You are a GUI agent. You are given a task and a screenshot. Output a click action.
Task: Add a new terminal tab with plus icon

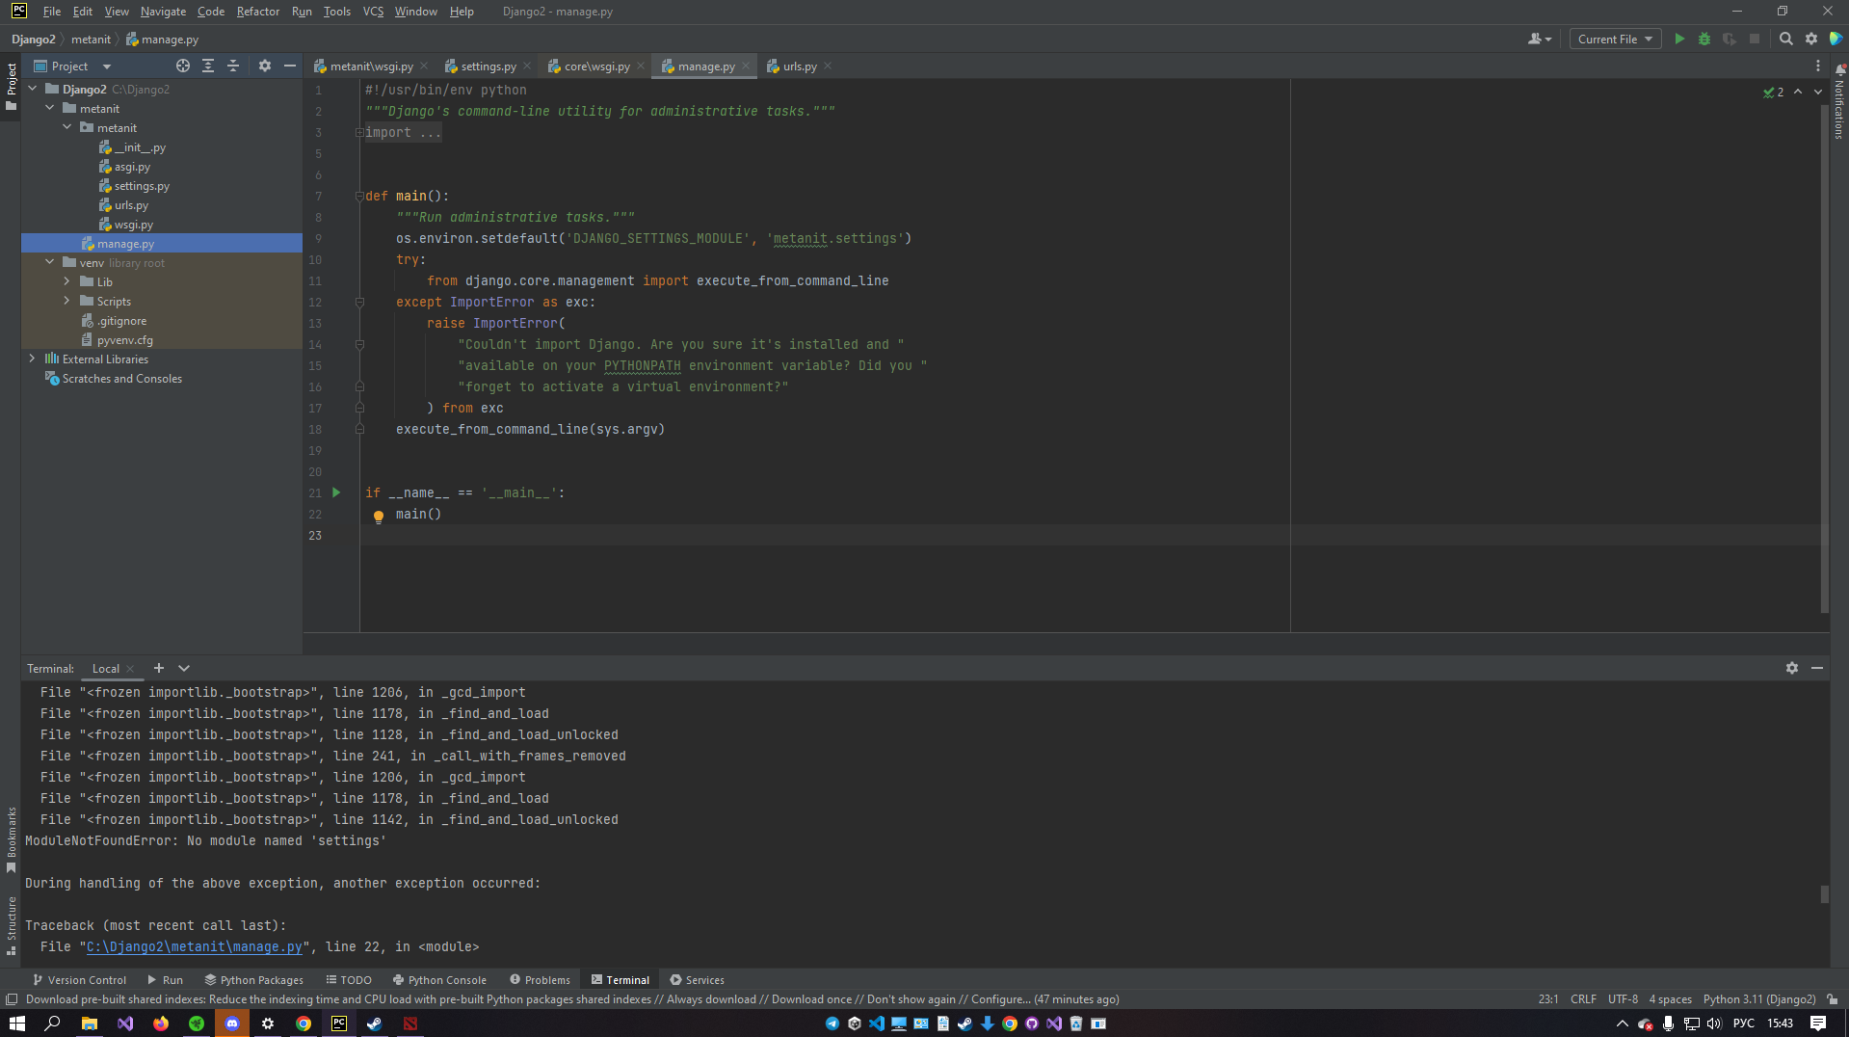pos(159,668)
